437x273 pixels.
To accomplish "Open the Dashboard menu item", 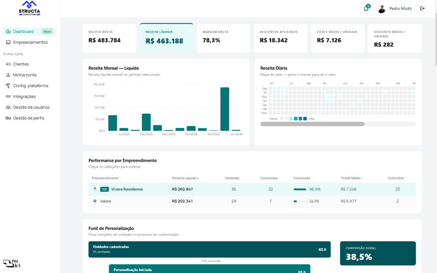I will tap(30, 31).
